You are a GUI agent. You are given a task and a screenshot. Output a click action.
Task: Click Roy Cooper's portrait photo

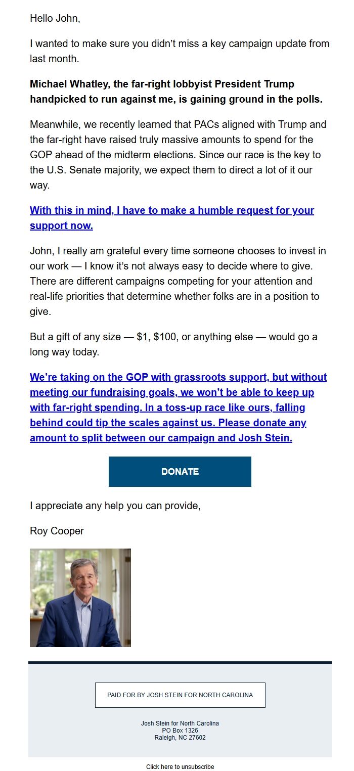(80, 598)
